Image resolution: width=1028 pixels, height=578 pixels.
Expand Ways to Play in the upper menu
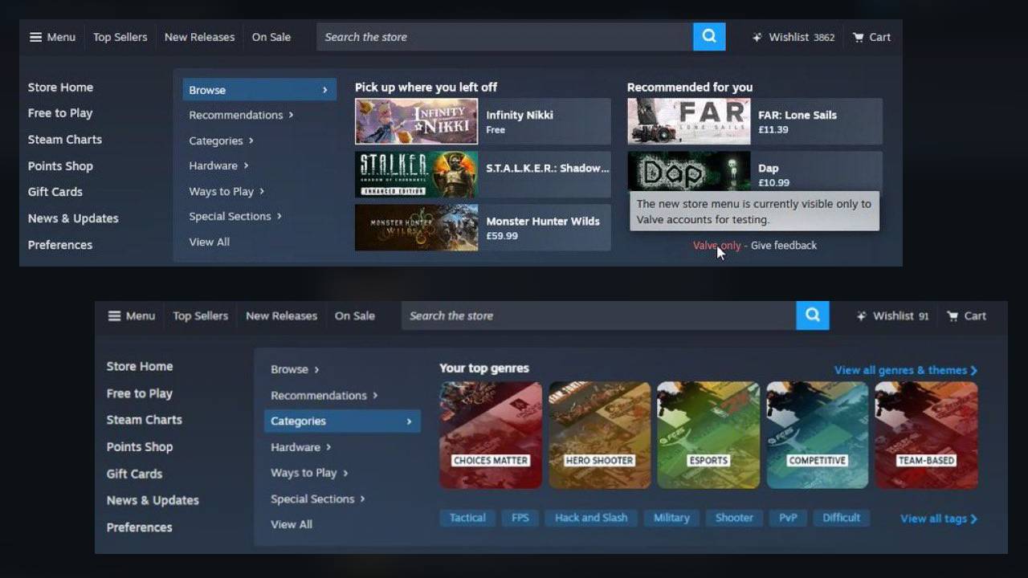coord(226,191)
